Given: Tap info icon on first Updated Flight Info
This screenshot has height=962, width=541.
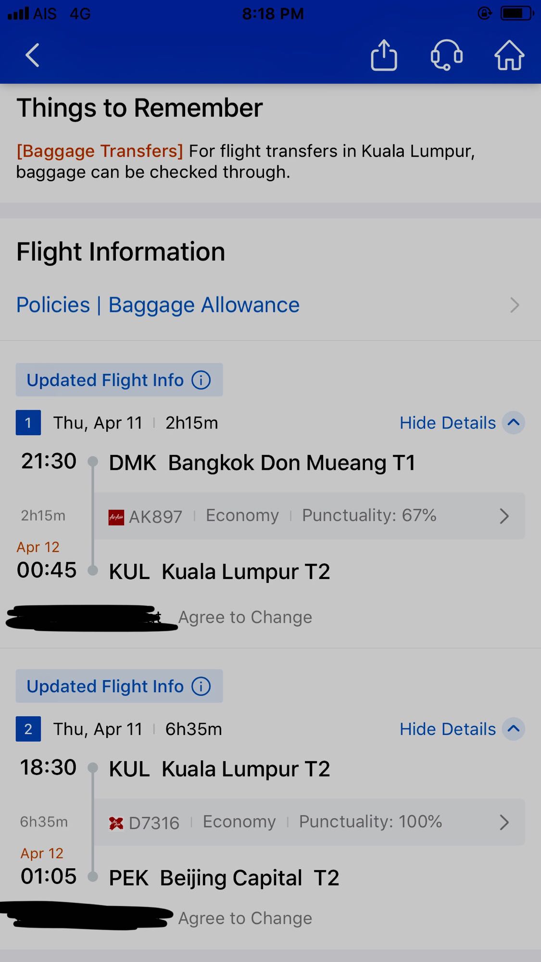Looking at the screenshot, I should (201, 380).
